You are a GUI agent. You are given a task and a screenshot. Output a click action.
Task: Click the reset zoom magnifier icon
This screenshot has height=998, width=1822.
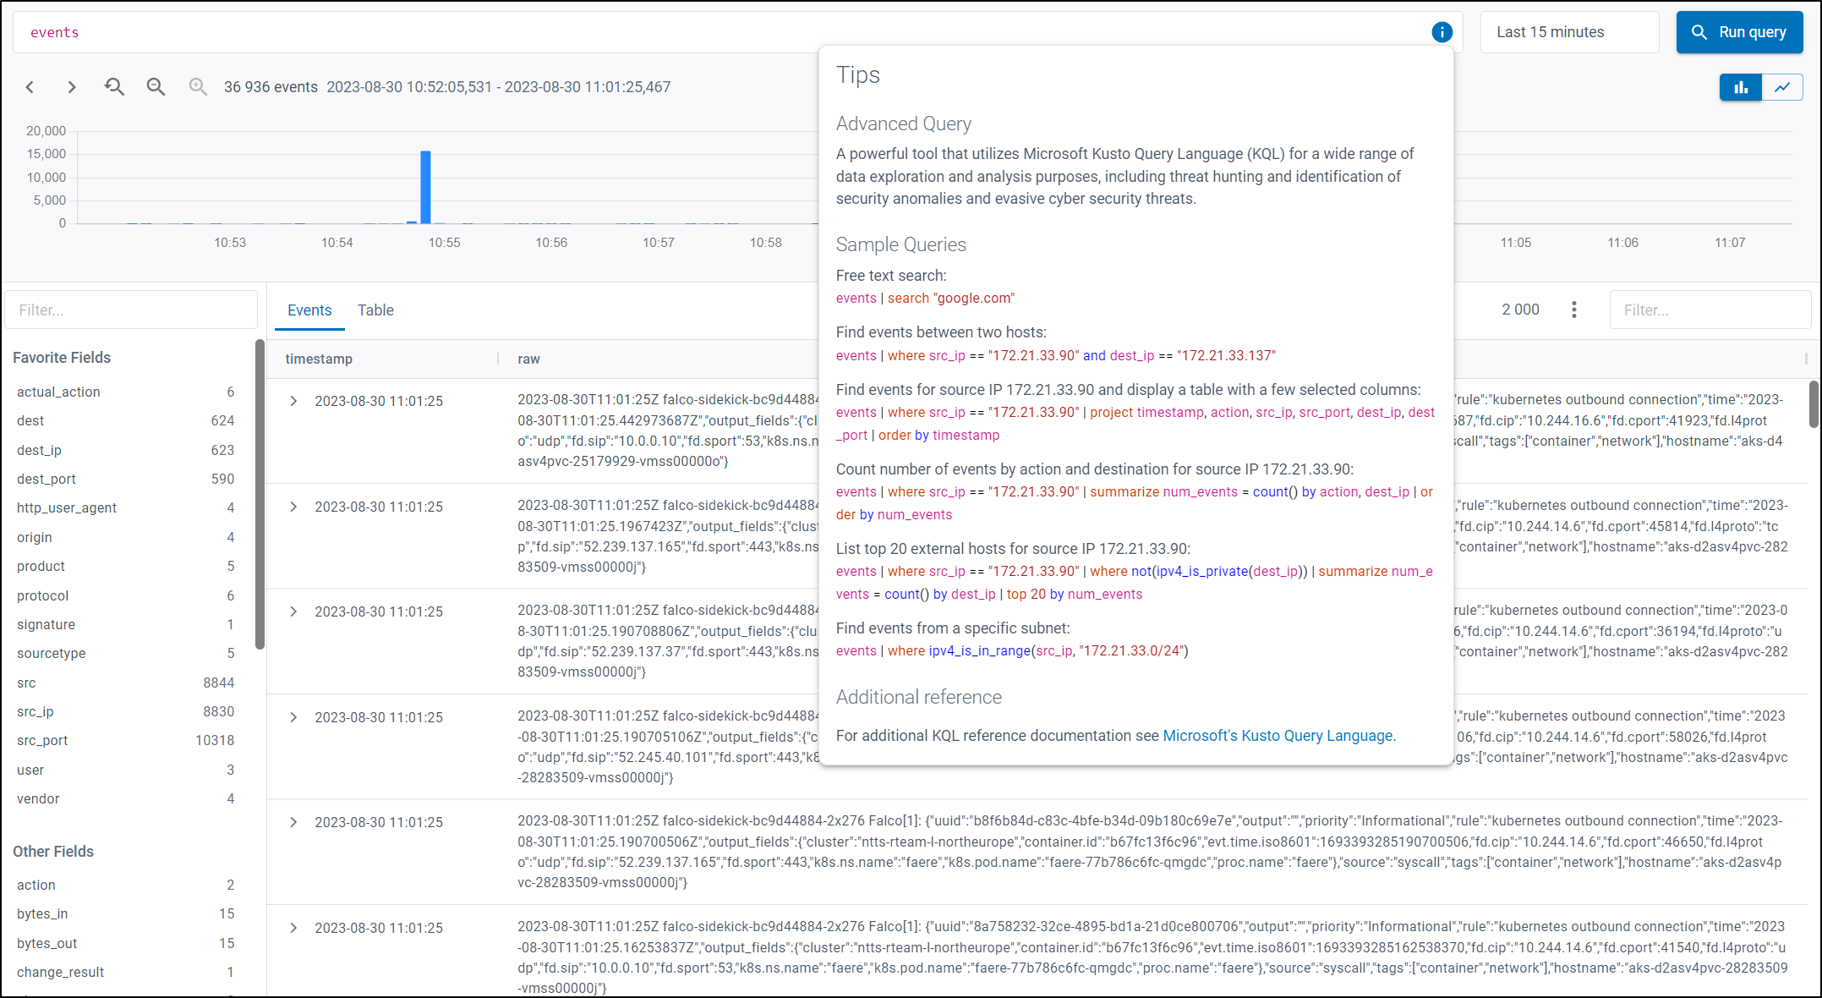[114, 87]
